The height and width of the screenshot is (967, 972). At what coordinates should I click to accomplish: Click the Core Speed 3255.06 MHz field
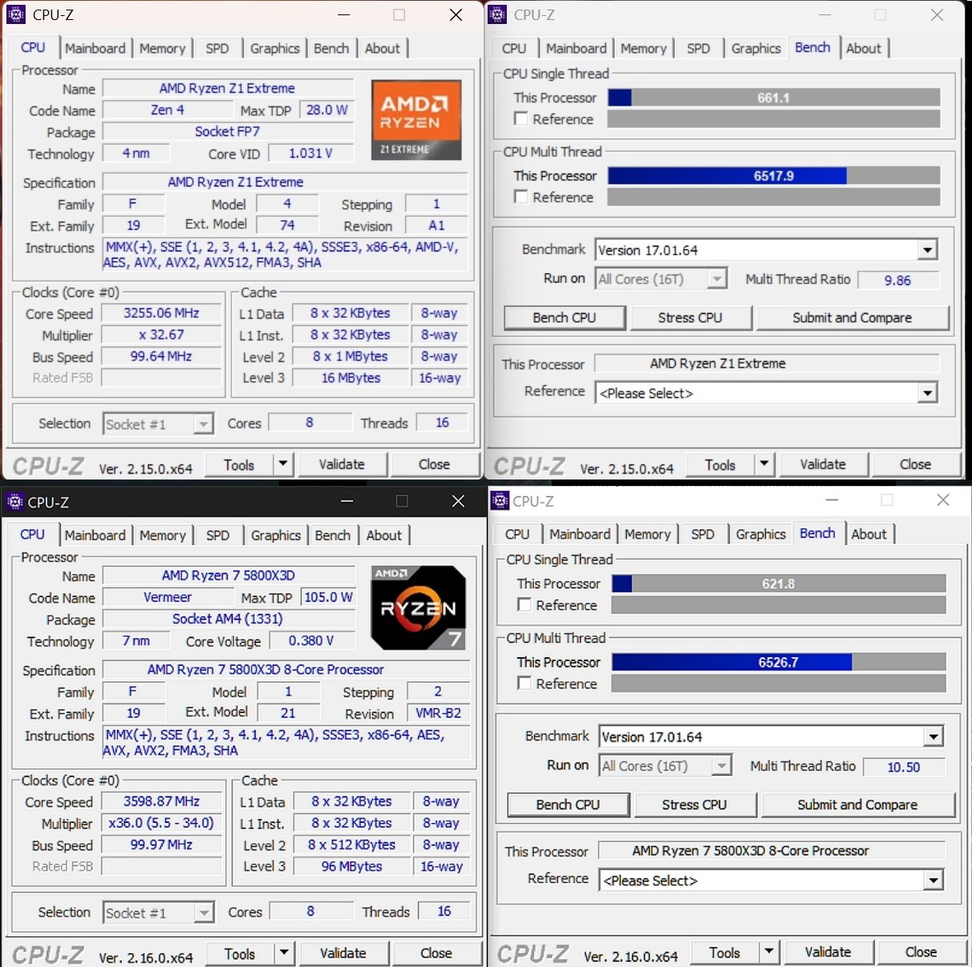pyautogui.click(x=162, y=313)
